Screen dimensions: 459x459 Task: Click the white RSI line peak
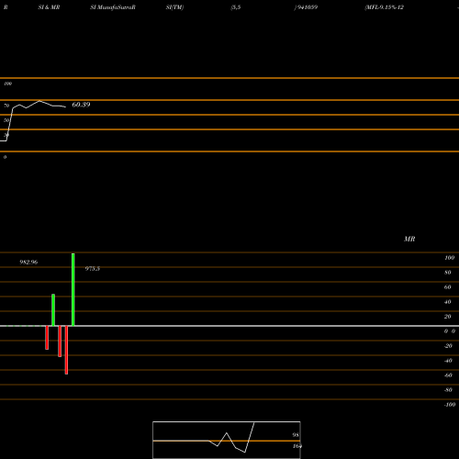tap(39, 101)
